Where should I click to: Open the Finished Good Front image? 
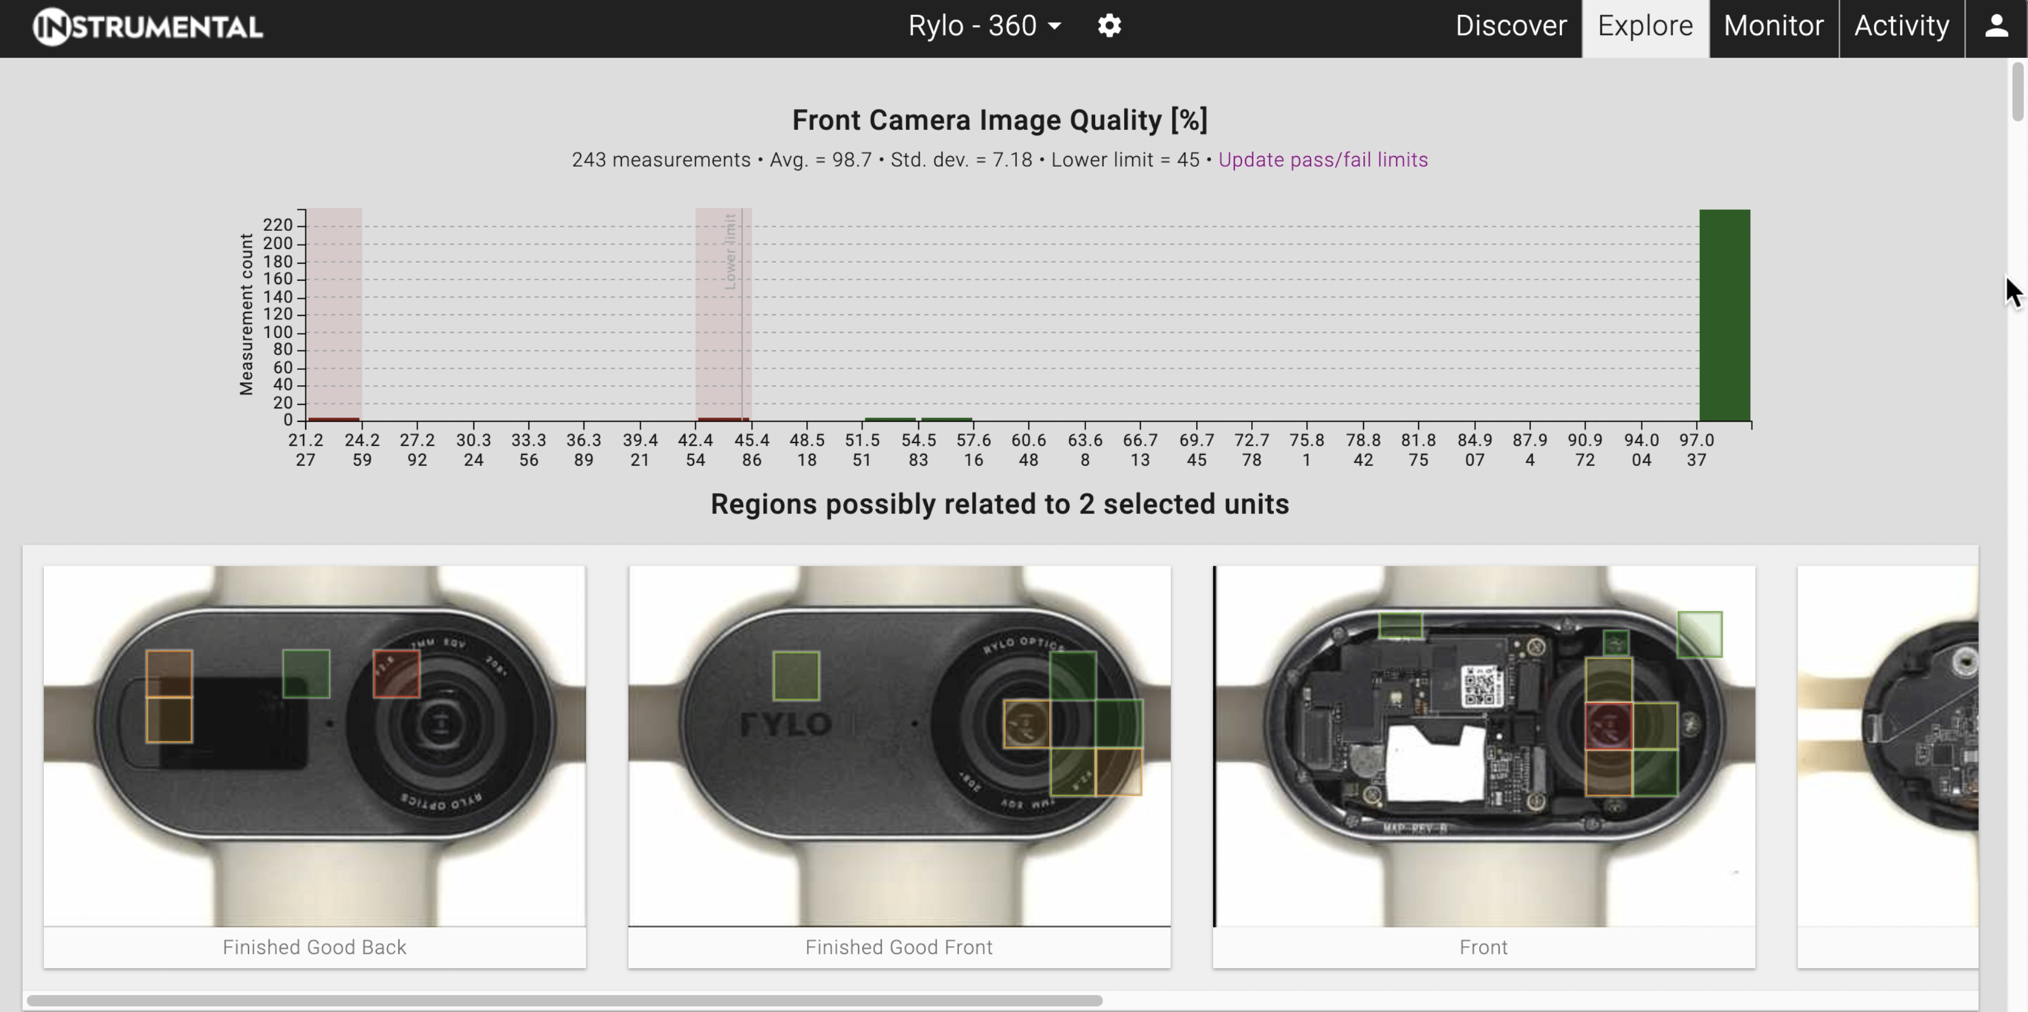click(x=899, y=745)
